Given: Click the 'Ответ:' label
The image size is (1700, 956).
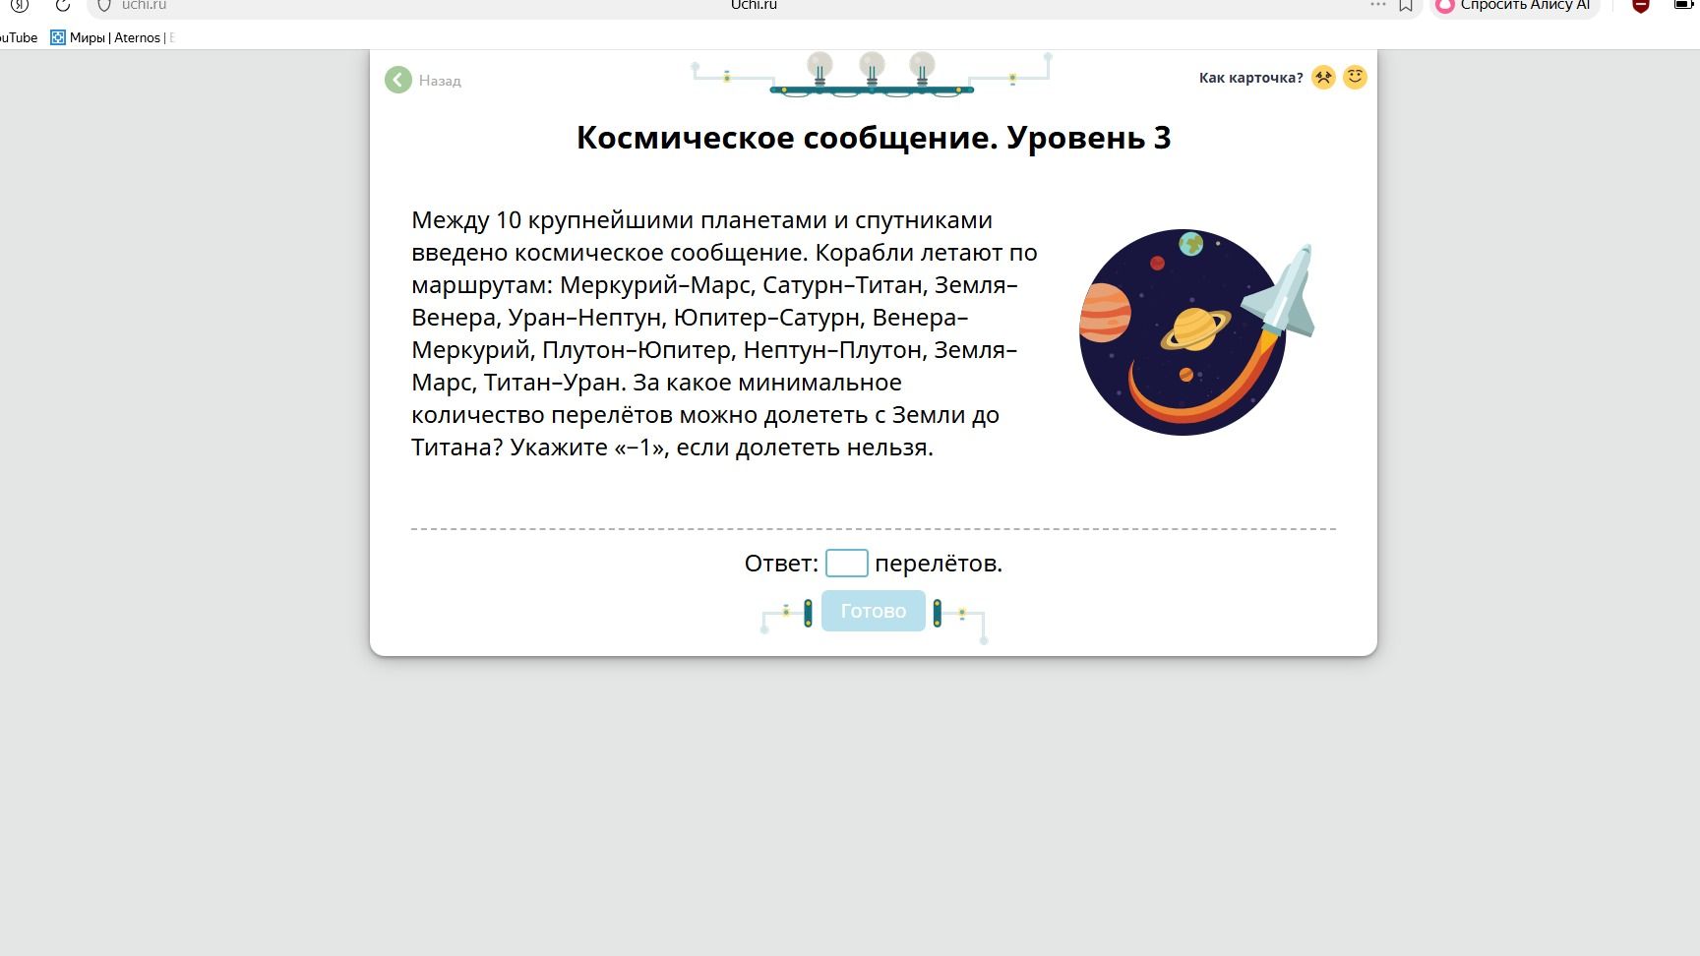Looking at the screenshot, I should point(781,564).
